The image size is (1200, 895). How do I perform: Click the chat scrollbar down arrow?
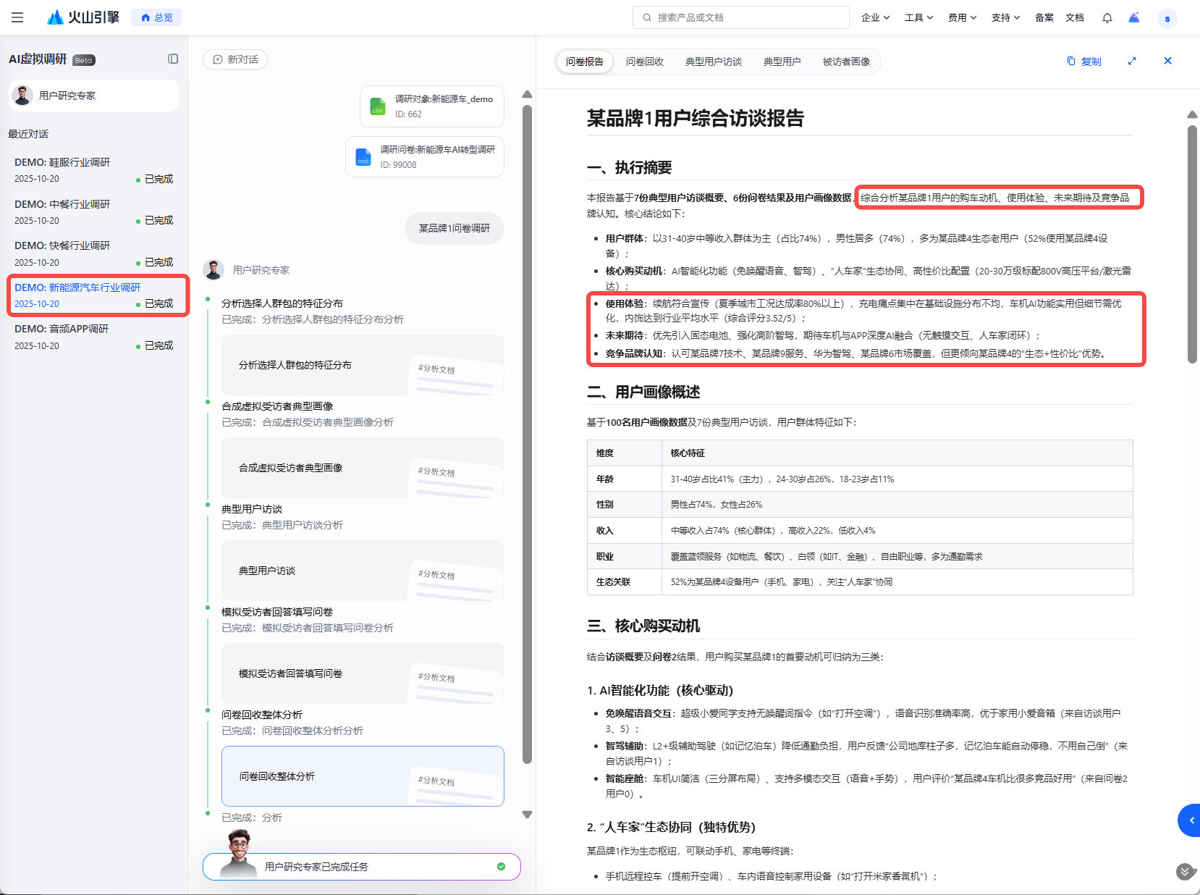(527, 815)
